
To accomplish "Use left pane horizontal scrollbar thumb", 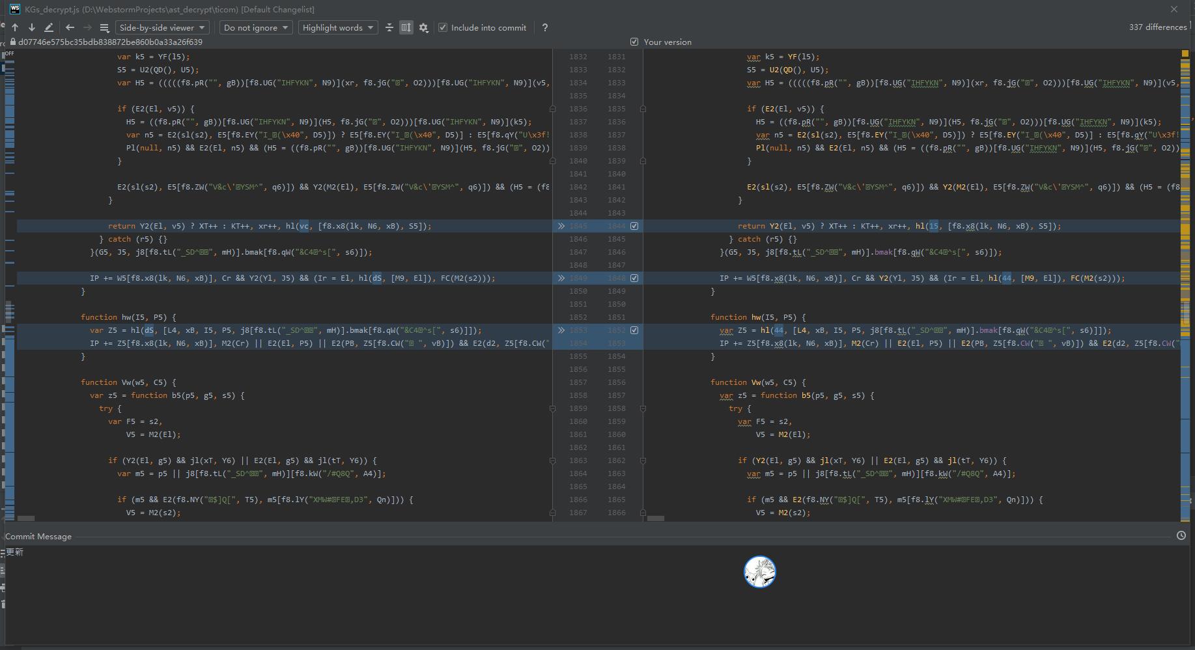I will pyautogui.click(x=26, y=518).
